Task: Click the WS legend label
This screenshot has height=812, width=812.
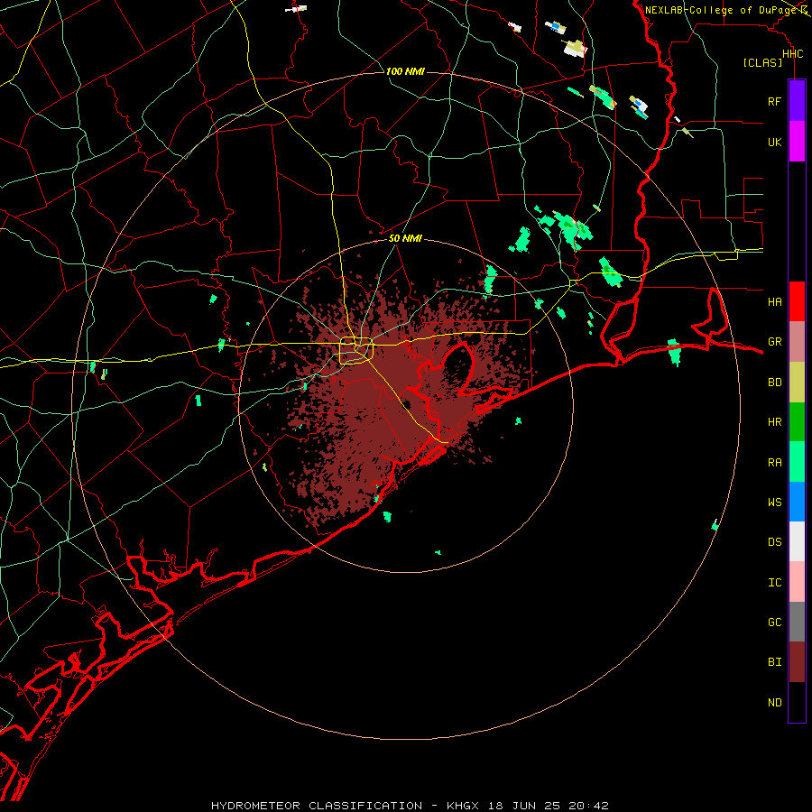Action: pyautogui.click(x=774, y=502)
